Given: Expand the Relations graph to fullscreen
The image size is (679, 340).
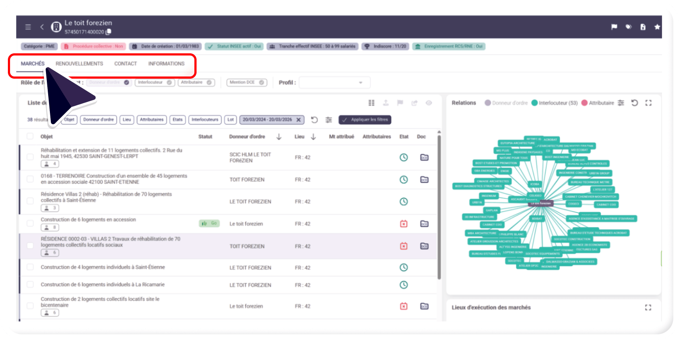Looking at the screenshot, I should click(648, 103).
